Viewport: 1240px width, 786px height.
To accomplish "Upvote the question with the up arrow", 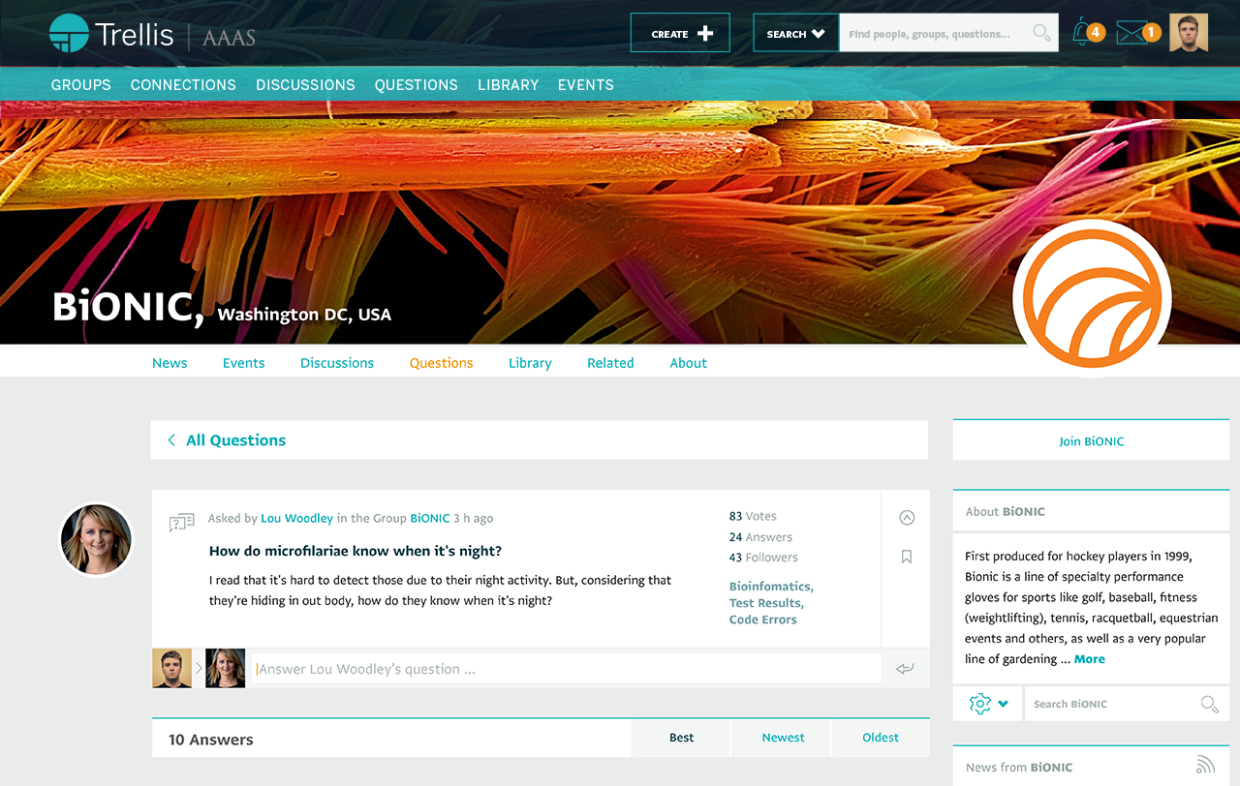I will click(x=907, y=518).
